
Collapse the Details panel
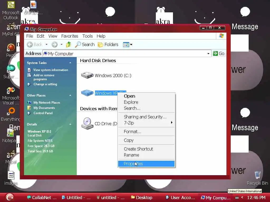point(70,124)
